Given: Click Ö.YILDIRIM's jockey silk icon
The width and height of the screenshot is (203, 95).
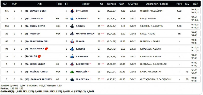Looking at the screenshot, I should pyautogui.click(x=72, y=11).
